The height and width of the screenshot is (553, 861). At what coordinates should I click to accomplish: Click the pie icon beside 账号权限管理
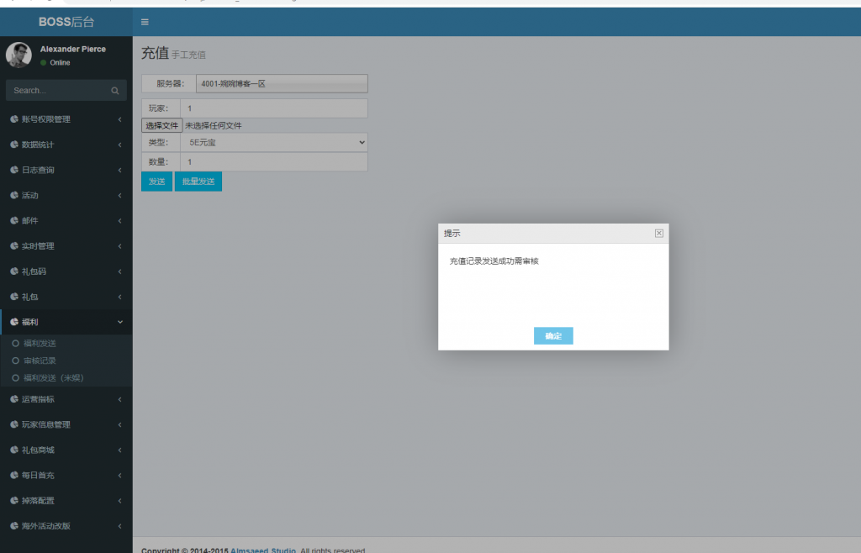pos(14,119)
